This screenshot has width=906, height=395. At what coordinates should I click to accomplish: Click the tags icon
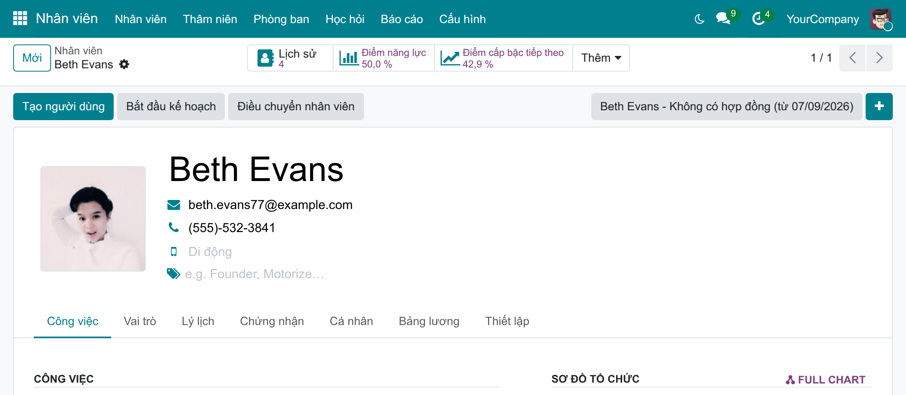click(173, 274)
